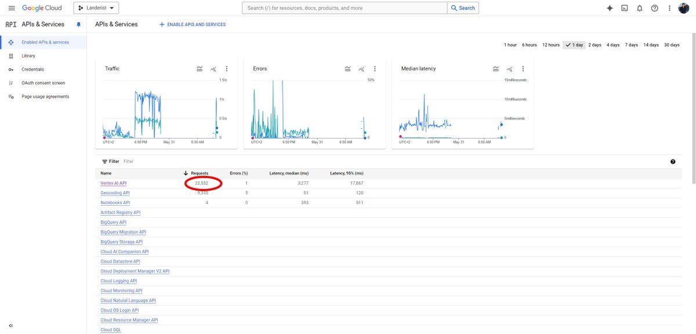Open the notifications bell
The image size is (696, 334).
640,8
